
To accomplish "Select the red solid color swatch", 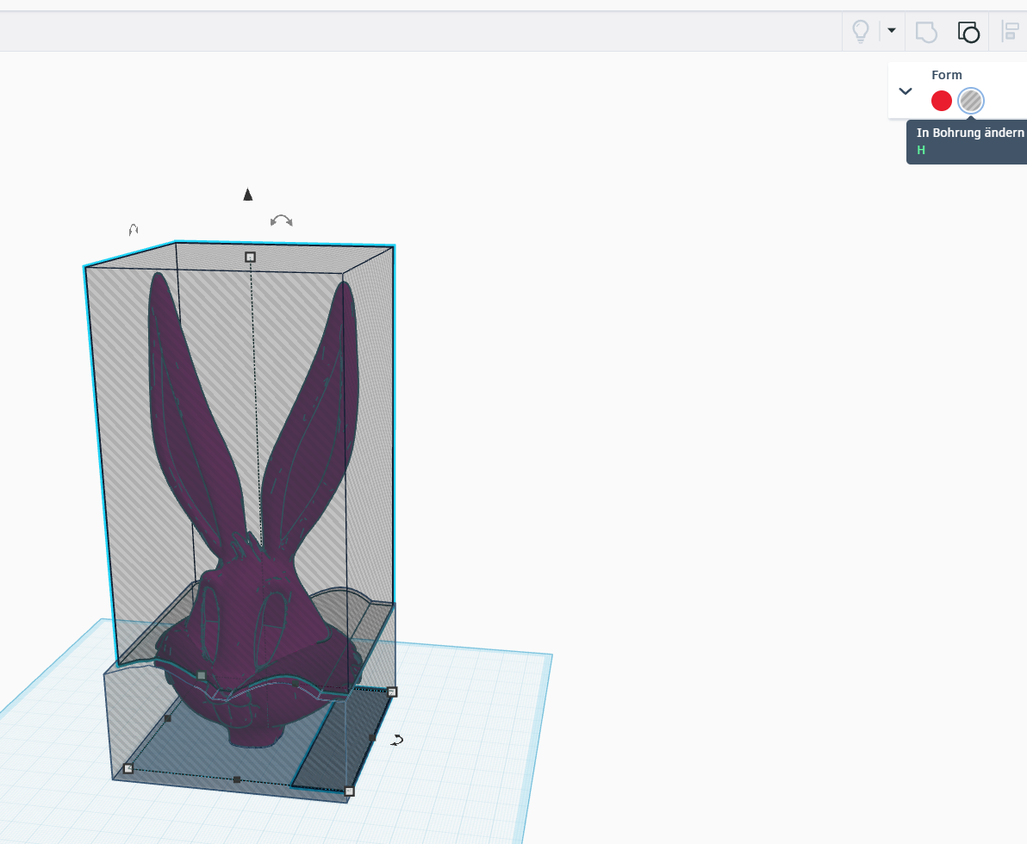I will pos(941,101).
